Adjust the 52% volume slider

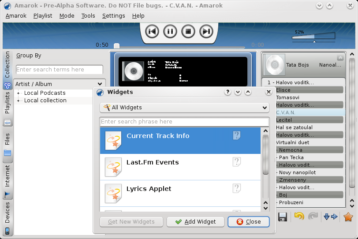(313, 36)
